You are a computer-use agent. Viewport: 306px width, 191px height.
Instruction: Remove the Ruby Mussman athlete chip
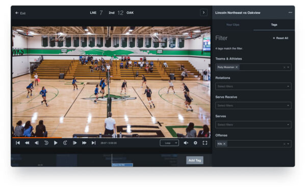[237, 67]
